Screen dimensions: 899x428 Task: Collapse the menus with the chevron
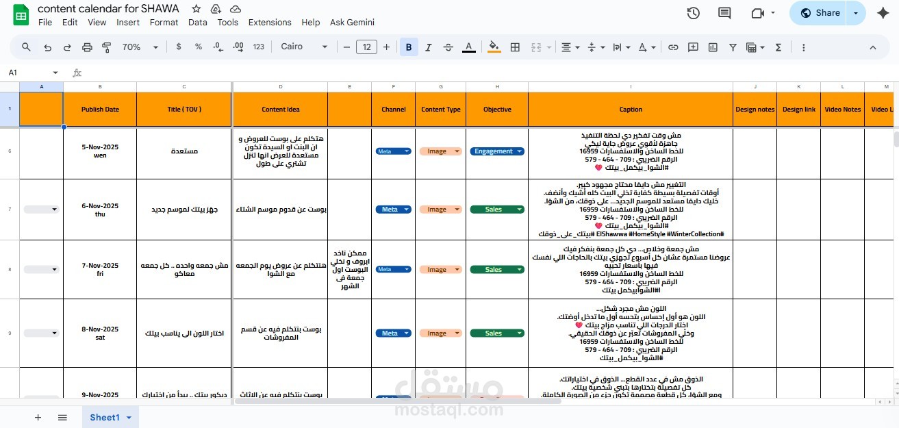873,47
